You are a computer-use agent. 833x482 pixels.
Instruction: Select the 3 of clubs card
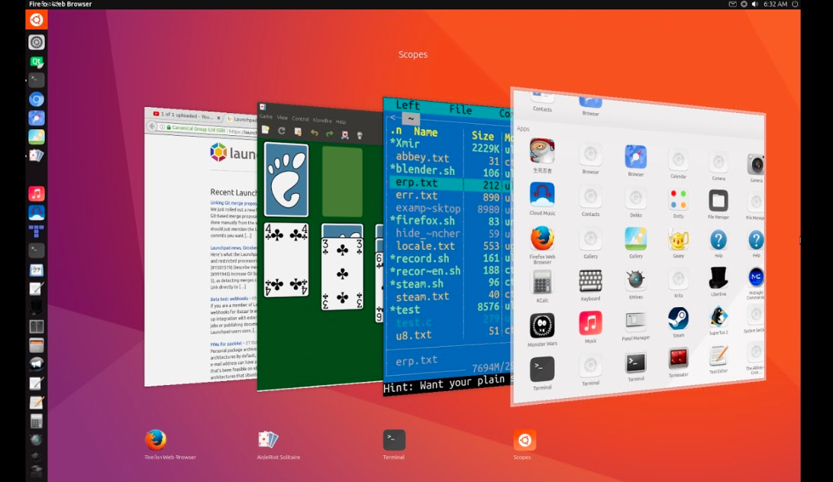coord(343,274)
